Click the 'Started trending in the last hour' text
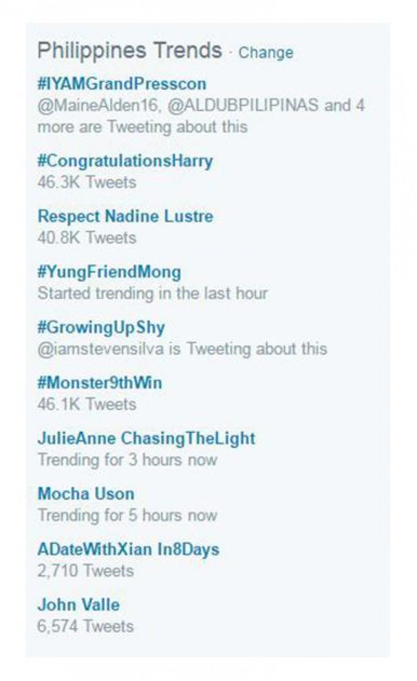 (x=152, y=293)
